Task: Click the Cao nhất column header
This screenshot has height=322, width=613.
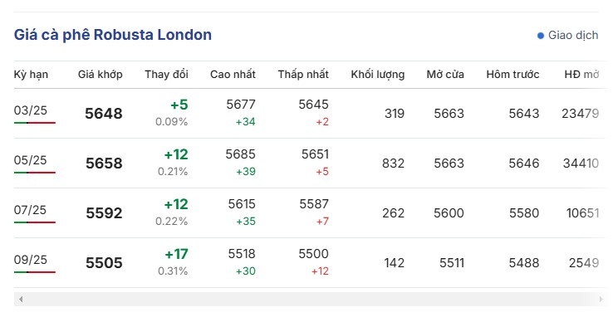Action: click(233, 75)
